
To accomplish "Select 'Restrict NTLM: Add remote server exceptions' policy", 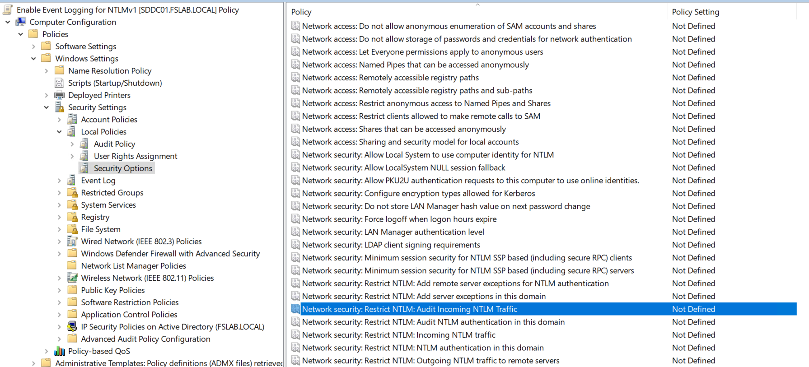I will click(455, 283).
